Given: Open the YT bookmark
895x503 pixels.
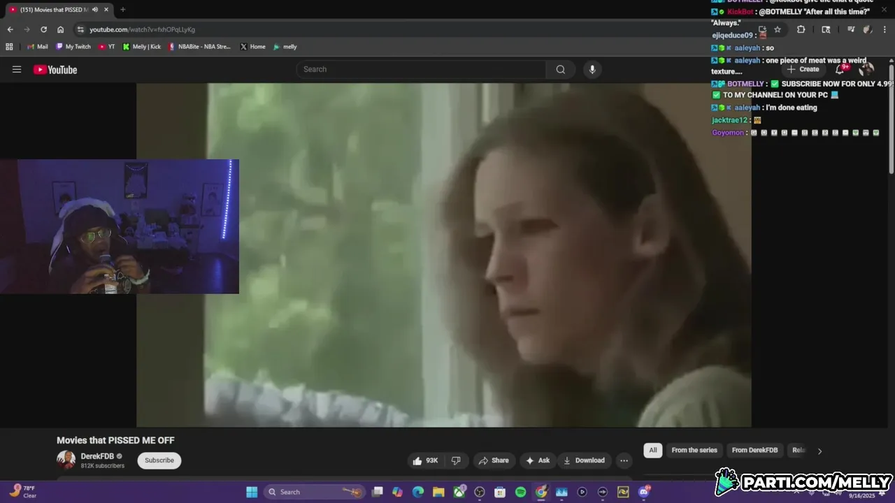Looking at the screenshot, I should click(106, 47).
